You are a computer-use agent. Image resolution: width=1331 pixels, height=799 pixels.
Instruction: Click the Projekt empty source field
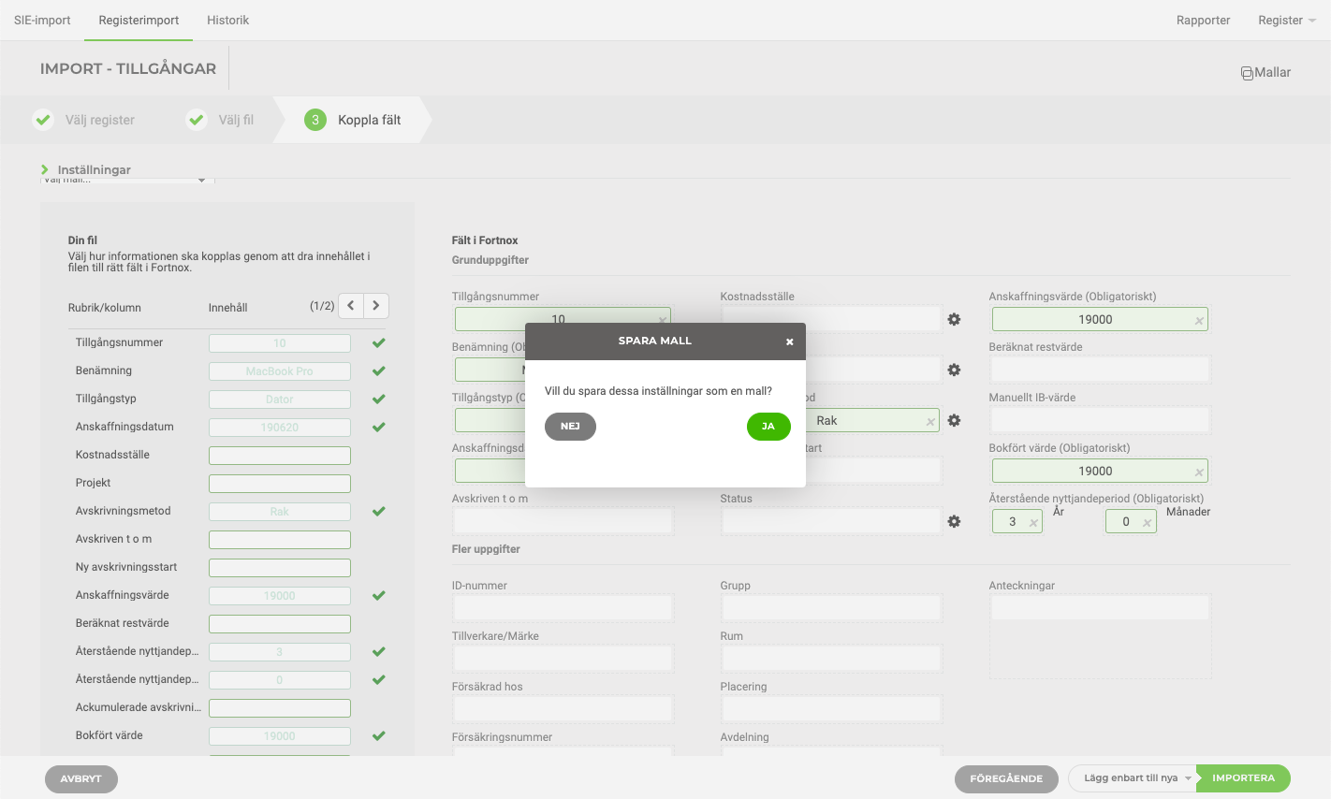coord(280,484)
